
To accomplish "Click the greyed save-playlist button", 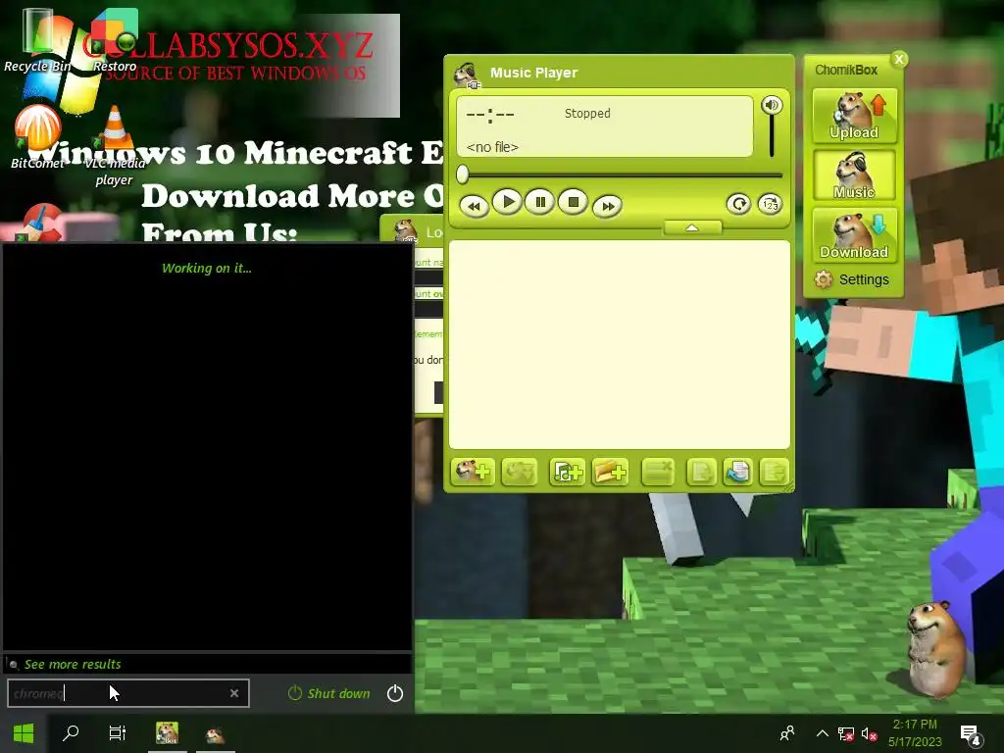I will [775, 472].
